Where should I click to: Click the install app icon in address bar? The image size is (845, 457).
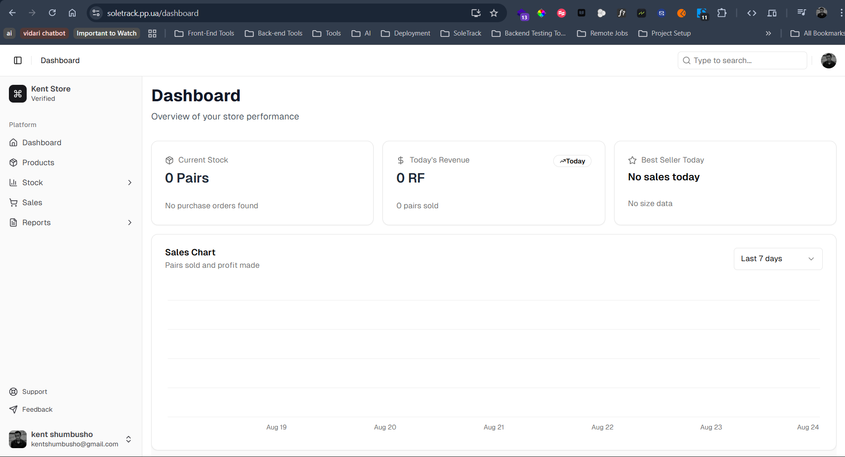(x=476, y=13)
